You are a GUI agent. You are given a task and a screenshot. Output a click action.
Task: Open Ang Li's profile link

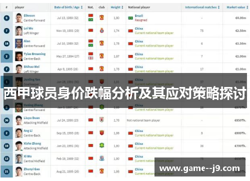pyautogui.click(x=28, y=130)
